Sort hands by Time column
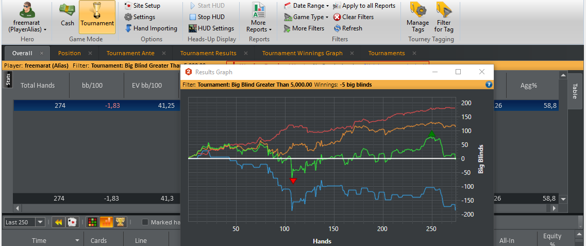The width and height of the screenshot is (586, 246). point(39,240)
